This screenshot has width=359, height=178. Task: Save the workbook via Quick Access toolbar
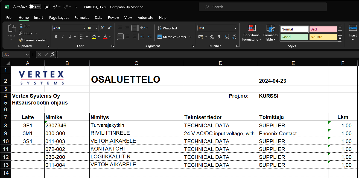(x=47, y=7)
